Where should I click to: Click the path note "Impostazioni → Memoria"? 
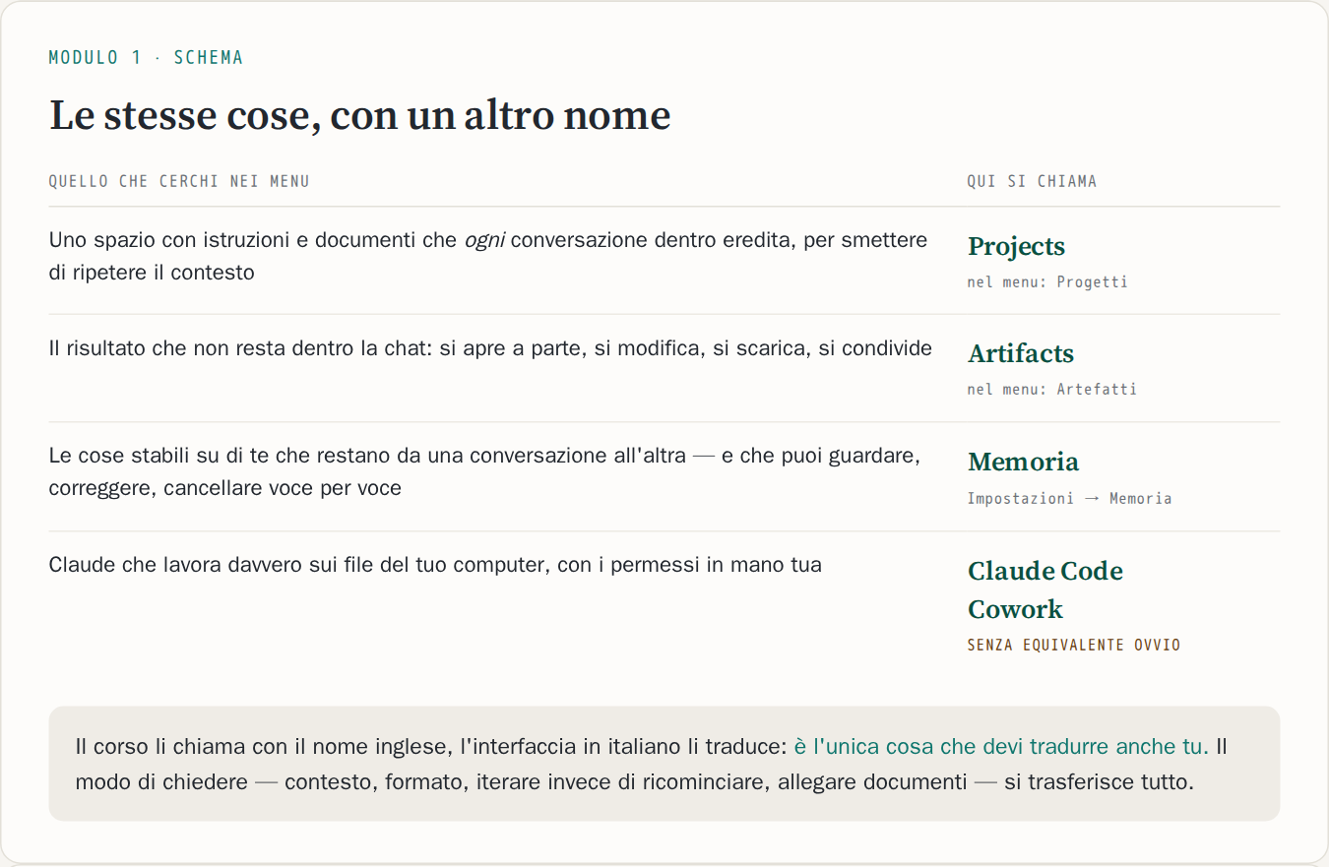pos(1069,499)
